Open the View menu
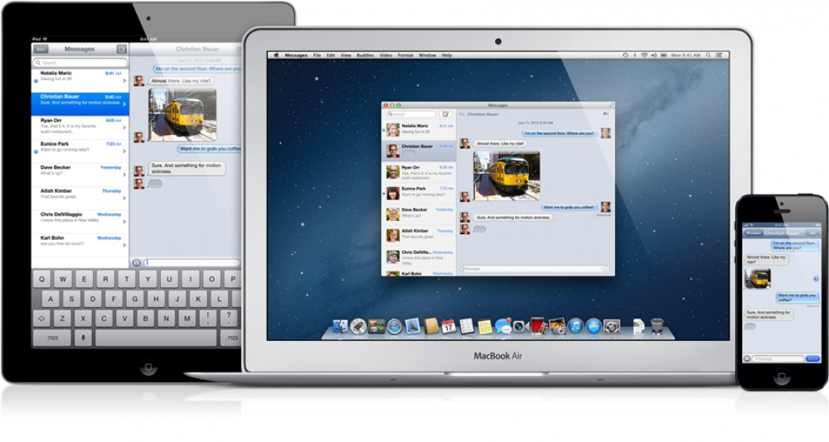 [x=346, y=55]
